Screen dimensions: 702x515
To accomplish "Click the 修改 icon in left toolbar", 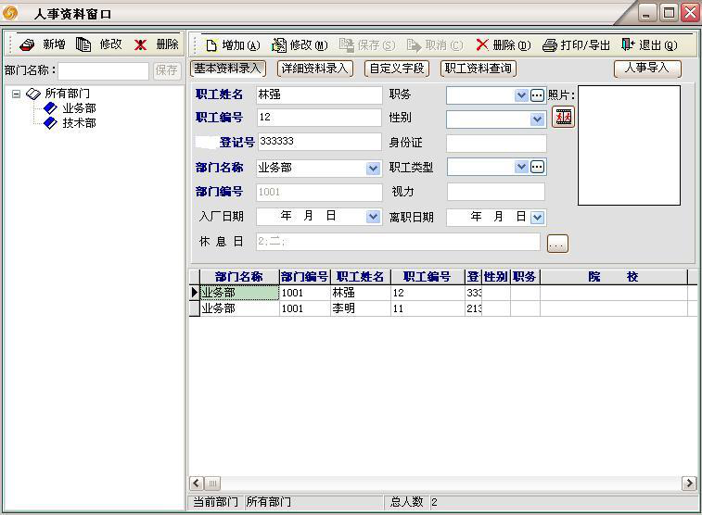I will coord(84,44).
